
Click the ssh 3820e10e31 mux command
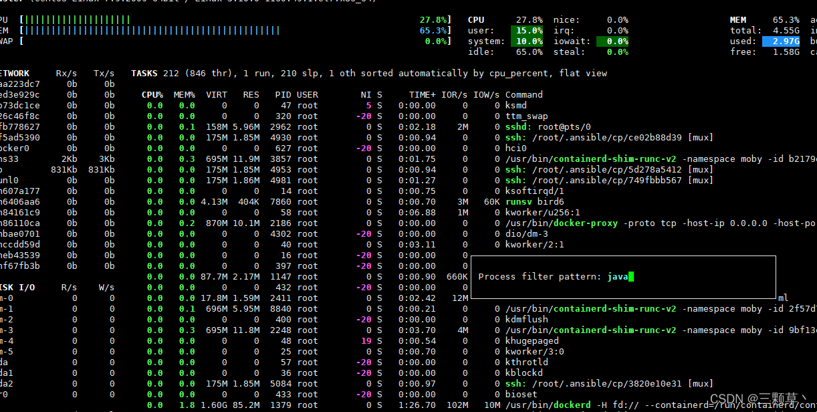610,384
